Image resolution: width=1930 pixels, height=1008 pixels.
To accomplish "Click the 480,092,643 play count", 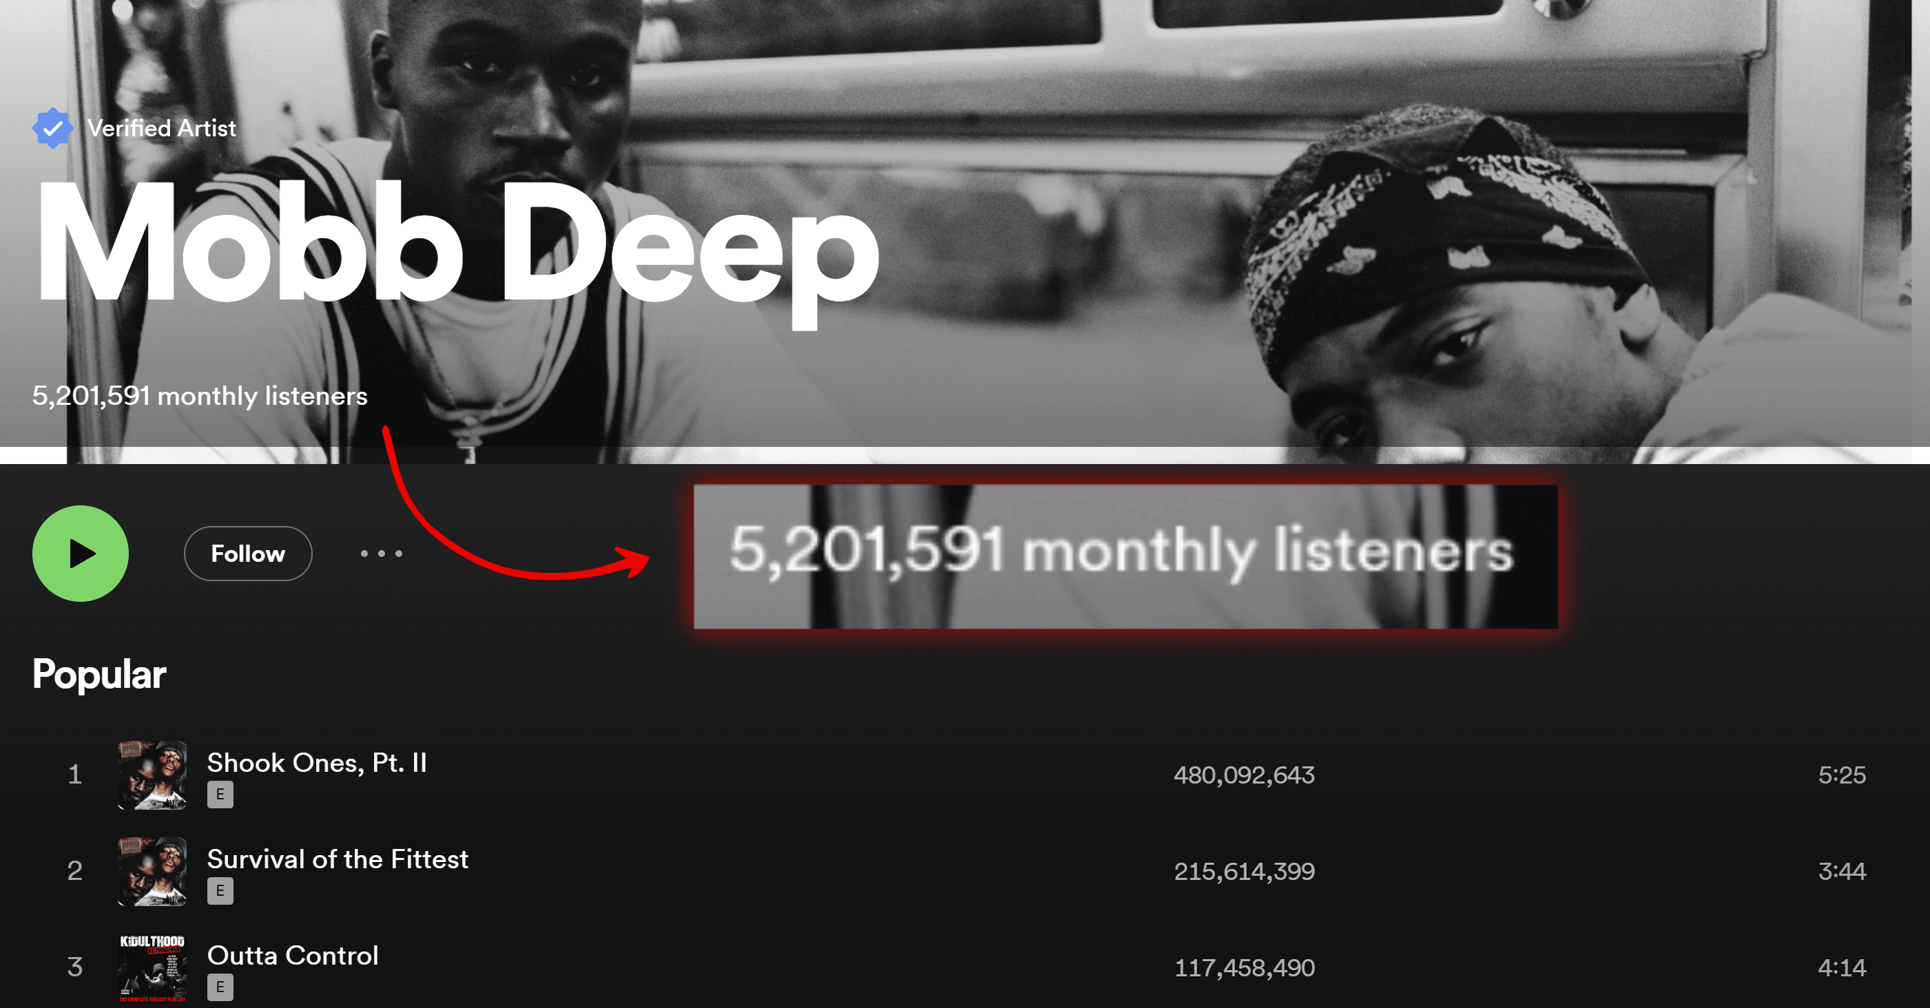I will click(x=1245, y=775).
